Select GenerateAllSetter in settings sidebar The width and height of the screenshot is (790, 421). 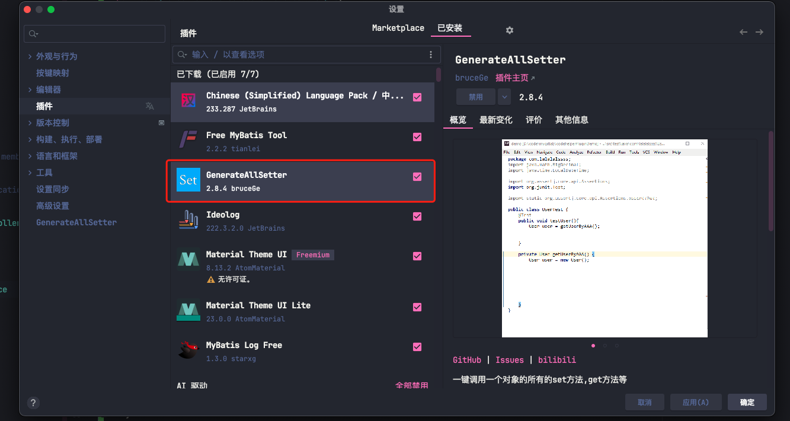click(76, 222)
